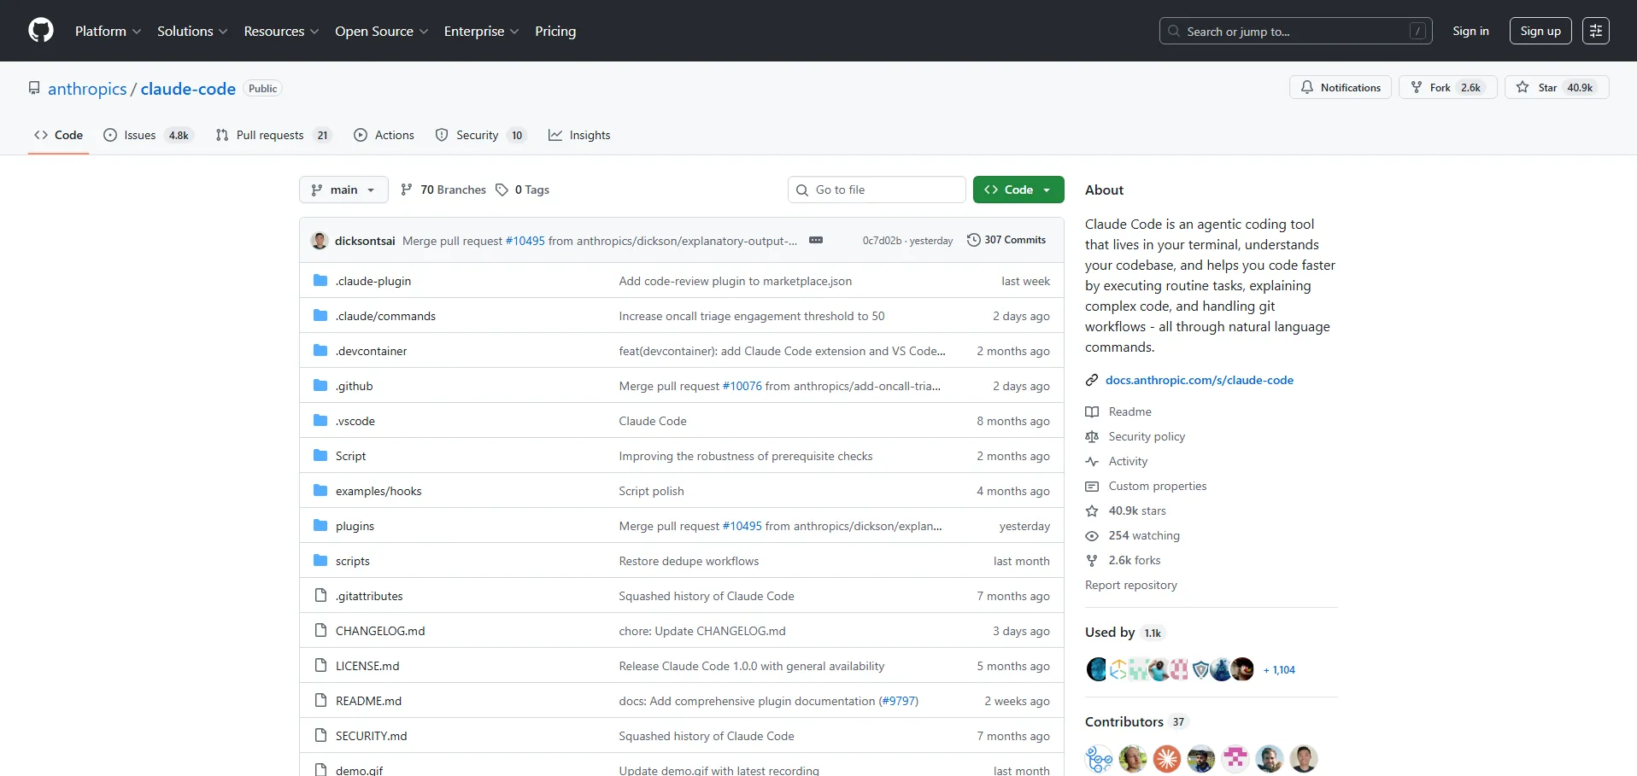Click the GitHub logo home icon

click(40, 31)
